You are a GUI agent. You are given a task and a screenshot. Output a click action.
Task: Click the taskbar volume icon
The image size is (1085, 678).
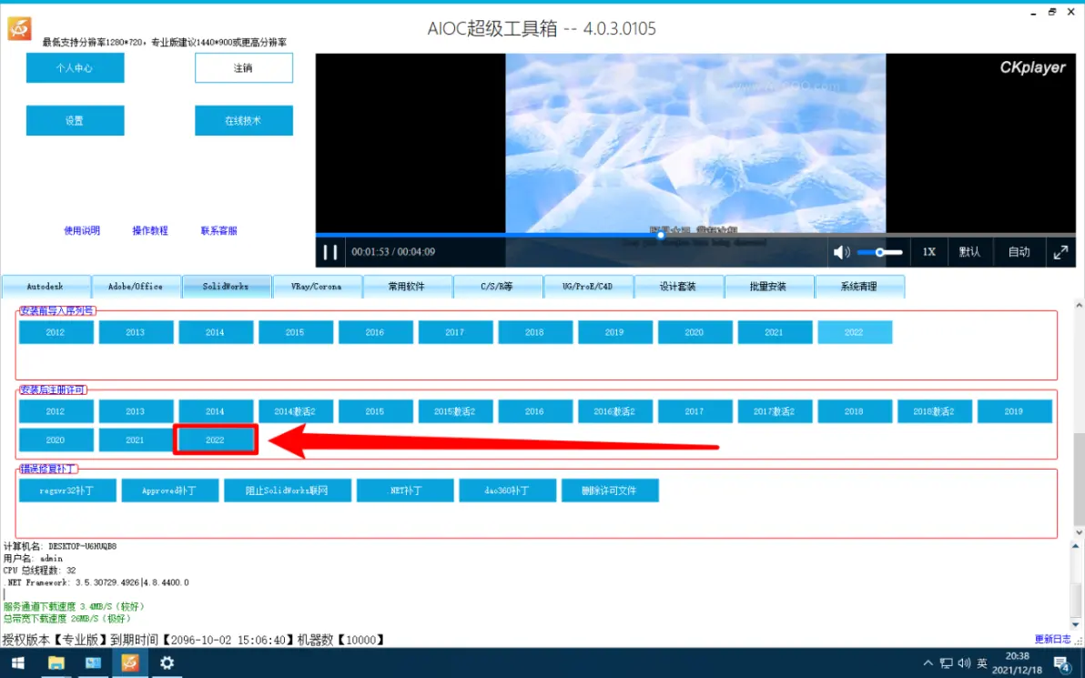point(965,663)
